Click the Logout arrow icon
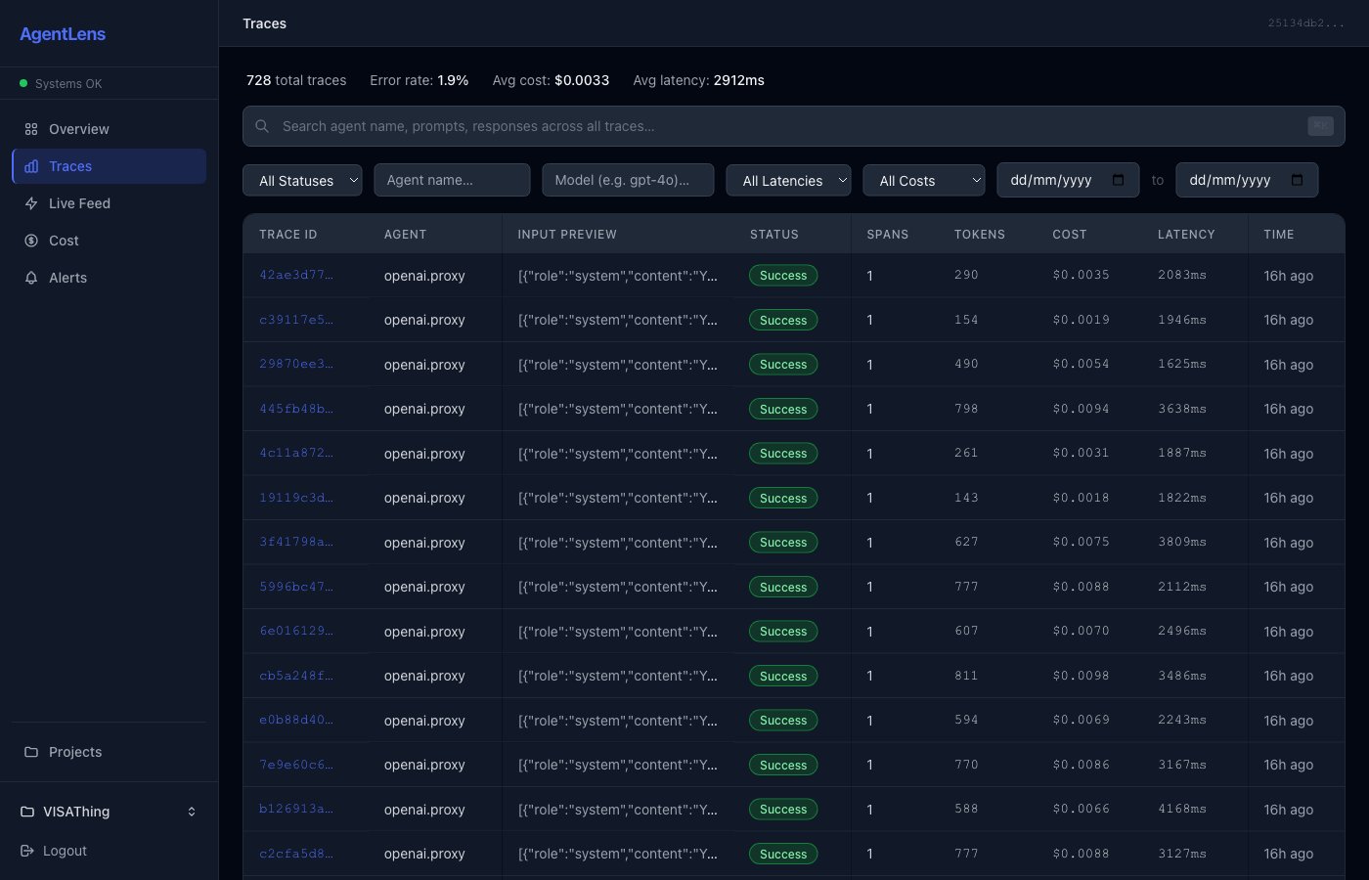1369x880 pixels. 27,851
